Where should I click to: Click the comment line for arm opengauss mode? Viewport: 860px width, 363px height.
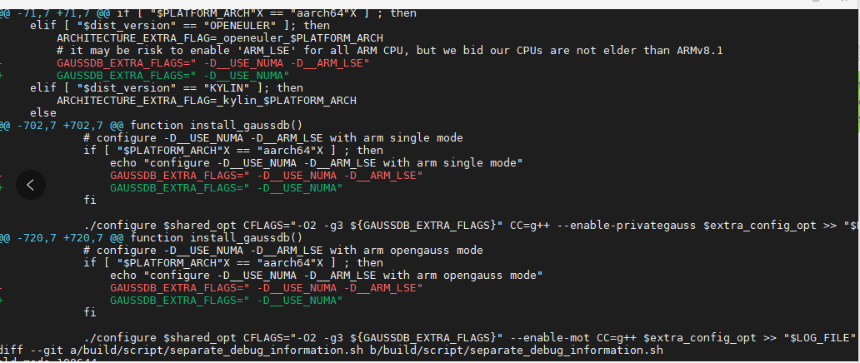point(283,251)
